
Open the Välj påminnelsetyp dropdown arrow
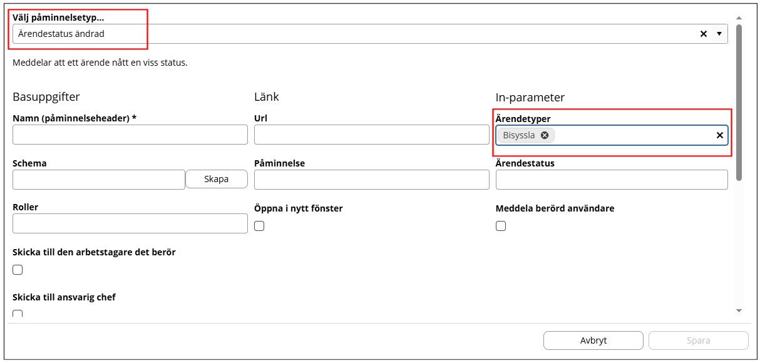(719, 34)
